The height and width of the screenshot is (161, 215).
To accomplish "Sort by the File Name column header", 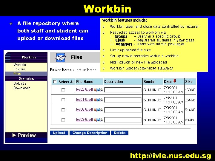I will [x=85, y=82].
